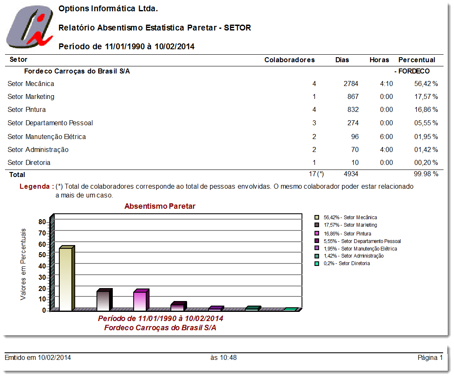454x377 pixels.
Task: Click legend swatch for Setor Departamento Pessoal
Action: [317, 241]
